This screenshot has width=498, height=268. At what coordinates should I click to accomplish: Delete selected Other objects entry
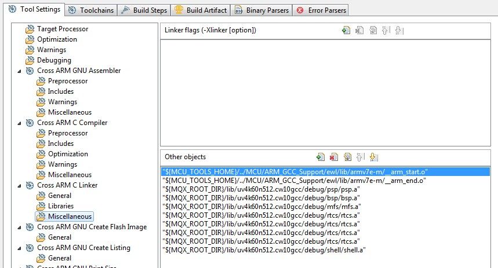pos(334,157)
